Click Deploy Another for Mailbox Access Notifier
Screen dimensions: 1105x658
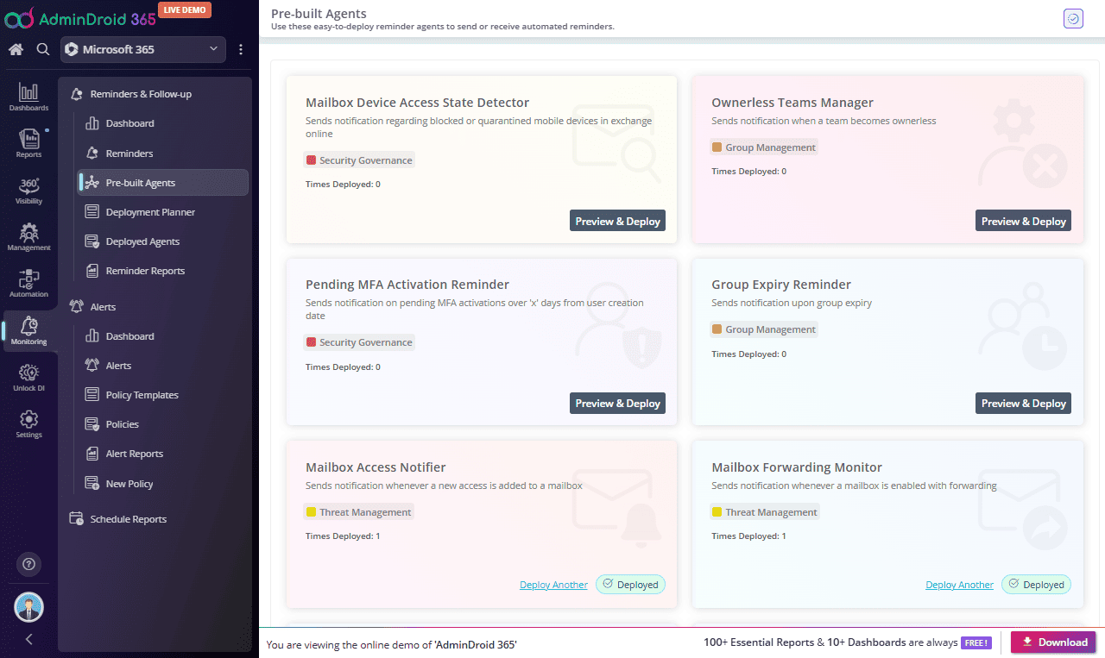point(553,585)
